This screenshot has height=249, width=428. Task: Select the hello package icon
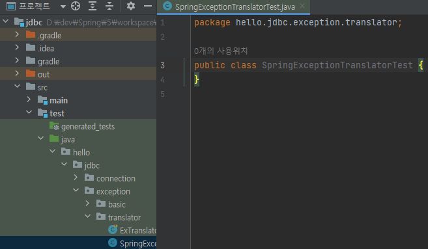(x=66, y=151)
